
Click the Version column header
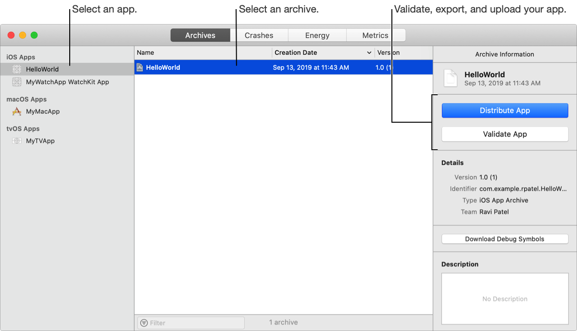[389, 52]
